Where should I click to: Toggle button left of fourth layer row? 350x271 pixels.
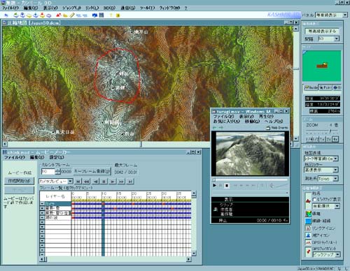pos(42,218)
